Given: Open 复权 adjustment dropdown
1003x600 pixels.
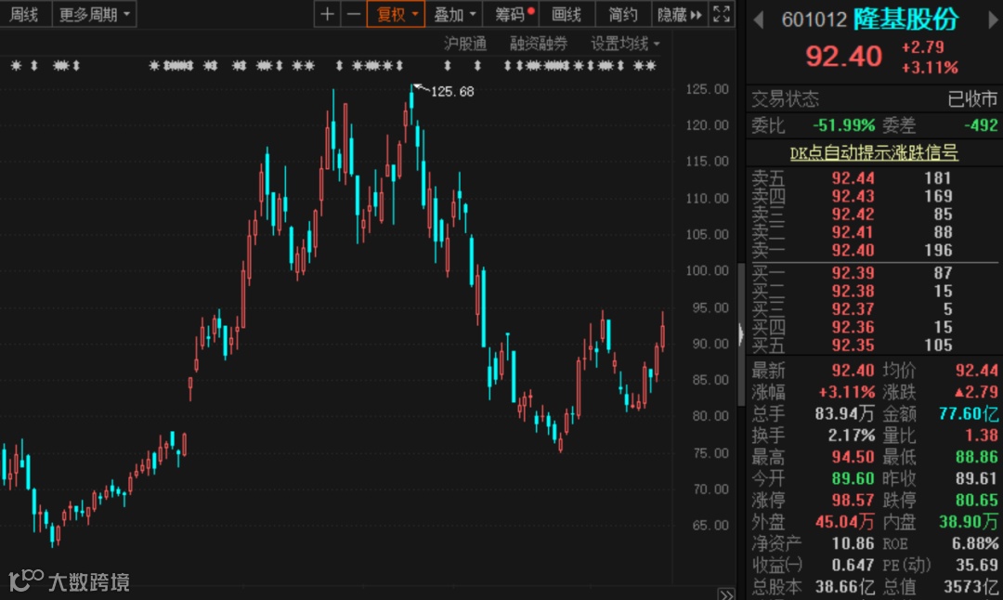Looking at the screenshot, I should [x=396, y=14].
